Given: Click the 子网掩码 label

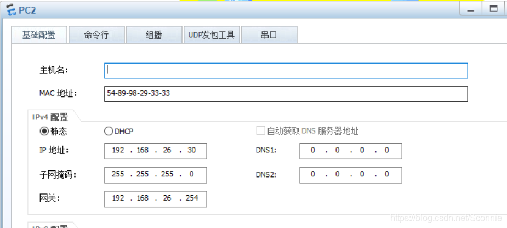Looking at the screenshot, I should click(x=58, y=175).
